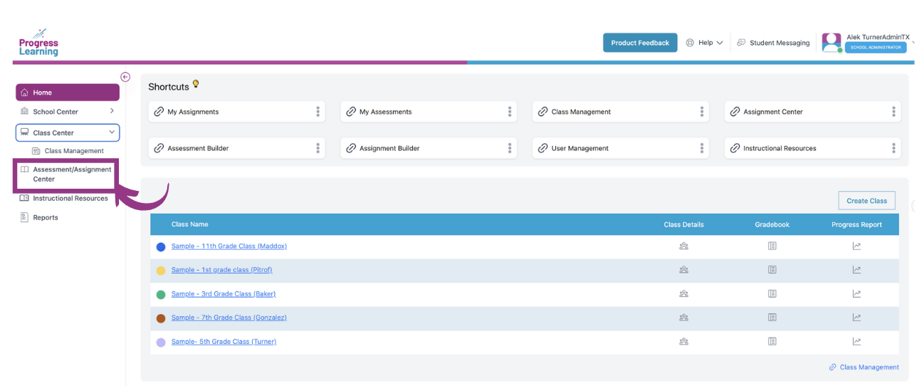The height and width of the screenshot is (386, 917).
Task: Click the yellow color dot for Pitrof class
Action: (161, 271)
